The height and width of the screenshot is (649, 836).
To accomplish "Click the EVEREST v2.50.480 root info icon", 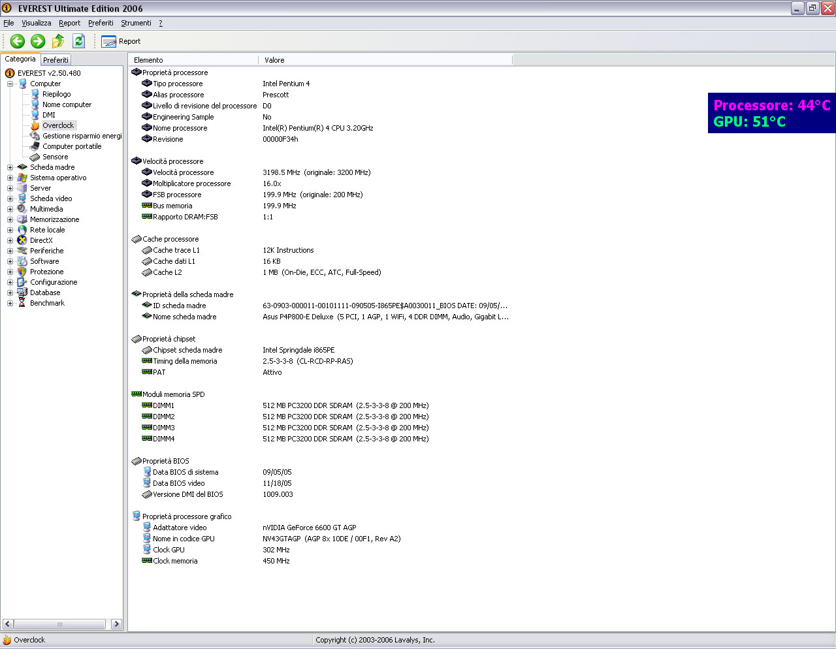I will coord(10,73).
